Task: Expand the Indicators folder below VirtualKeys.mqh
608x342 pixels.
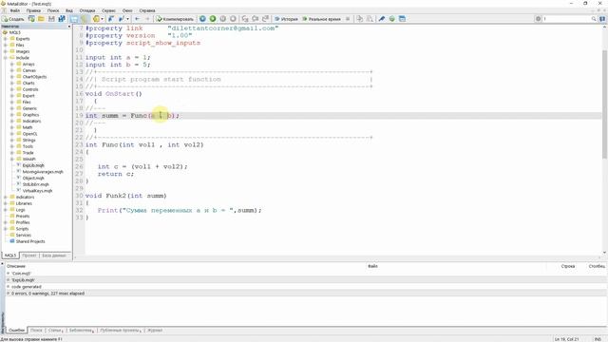Action: [6, 197]
